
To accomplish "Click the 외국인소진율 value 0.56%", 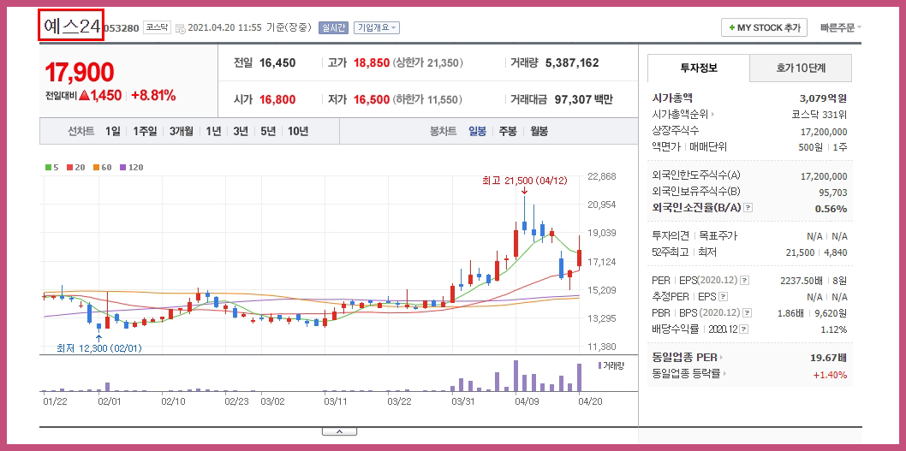I will tap(831, 209).
